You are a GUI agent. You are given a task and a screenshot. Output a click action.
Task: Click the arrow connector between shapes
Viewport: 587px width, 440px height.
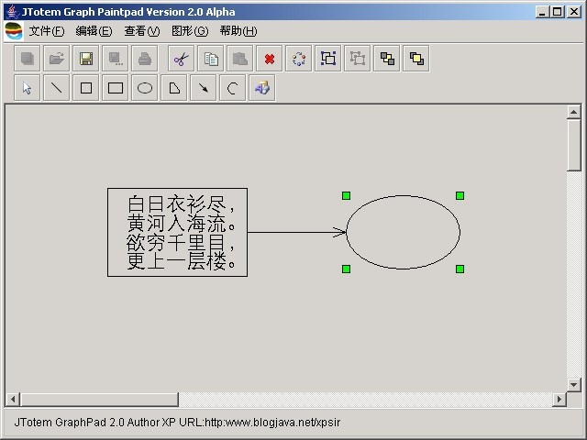click(296, 232)
